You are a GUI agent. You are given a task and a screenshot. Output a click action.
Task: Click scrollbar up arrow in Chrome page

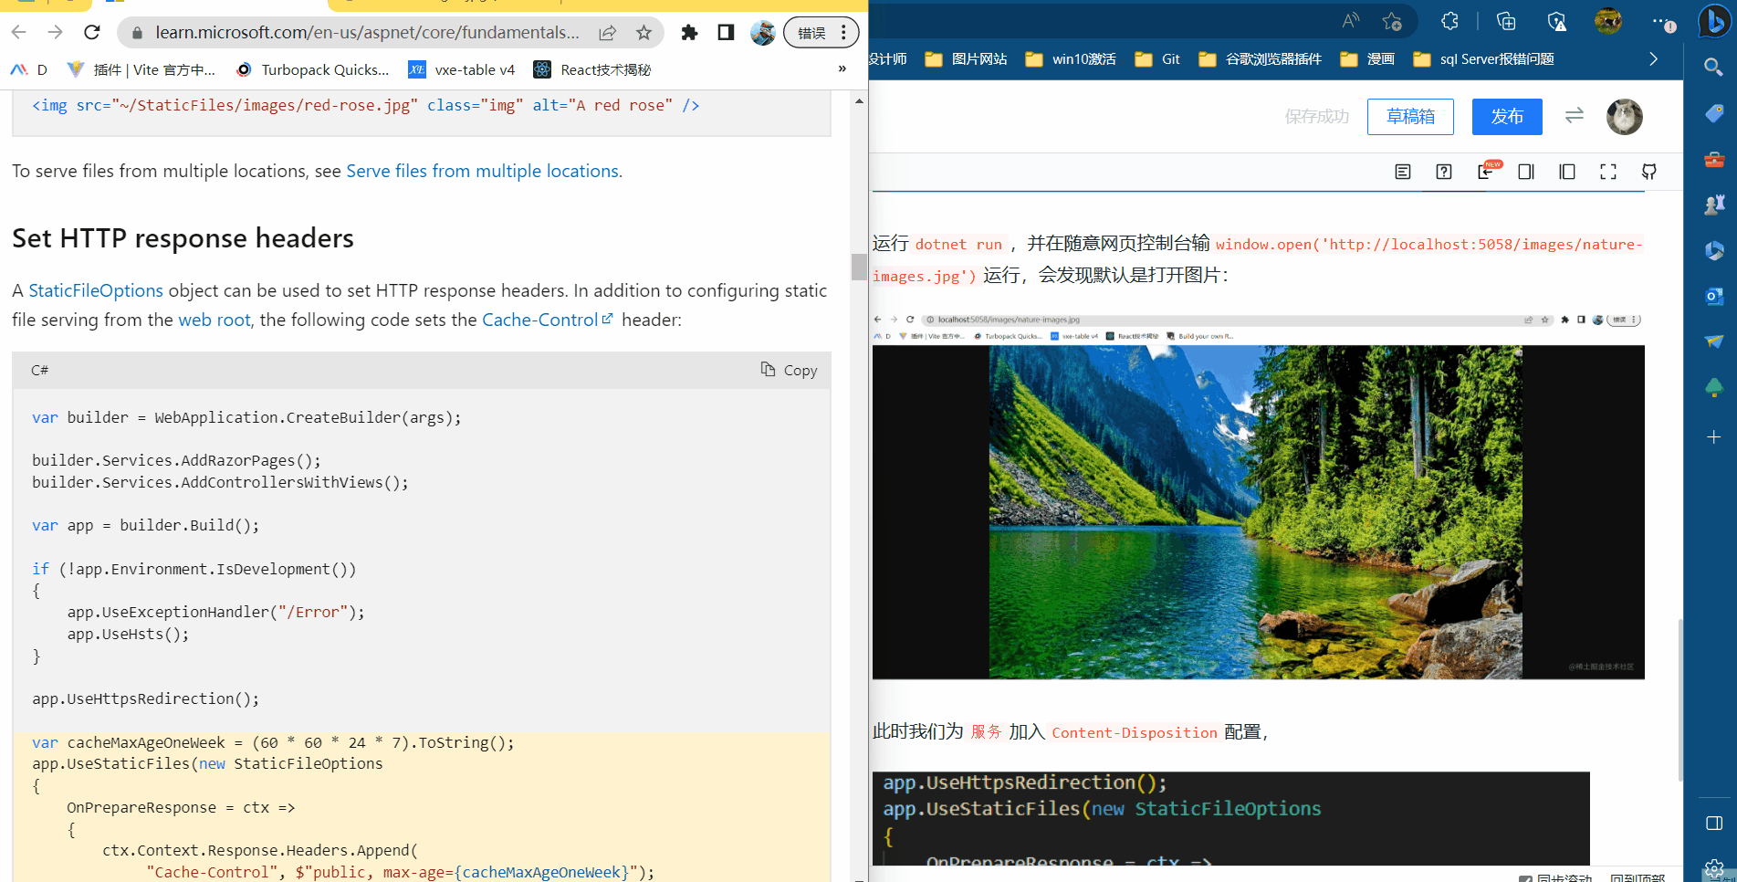point(859,100)
